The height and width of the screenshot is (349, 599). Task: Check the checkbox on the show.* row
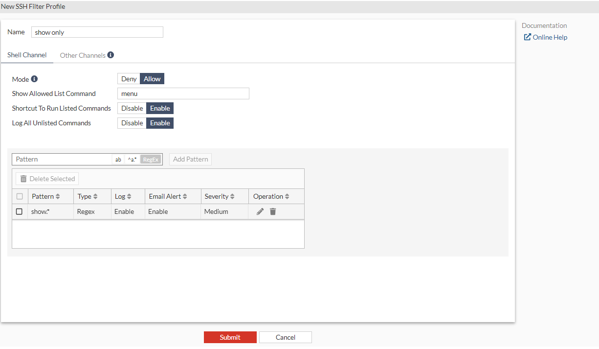tap(19, 211)
